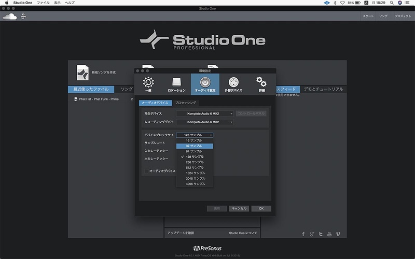Switch to the プロセッシング tab
The image size is (415, 259).
click(x=186, y=103)
